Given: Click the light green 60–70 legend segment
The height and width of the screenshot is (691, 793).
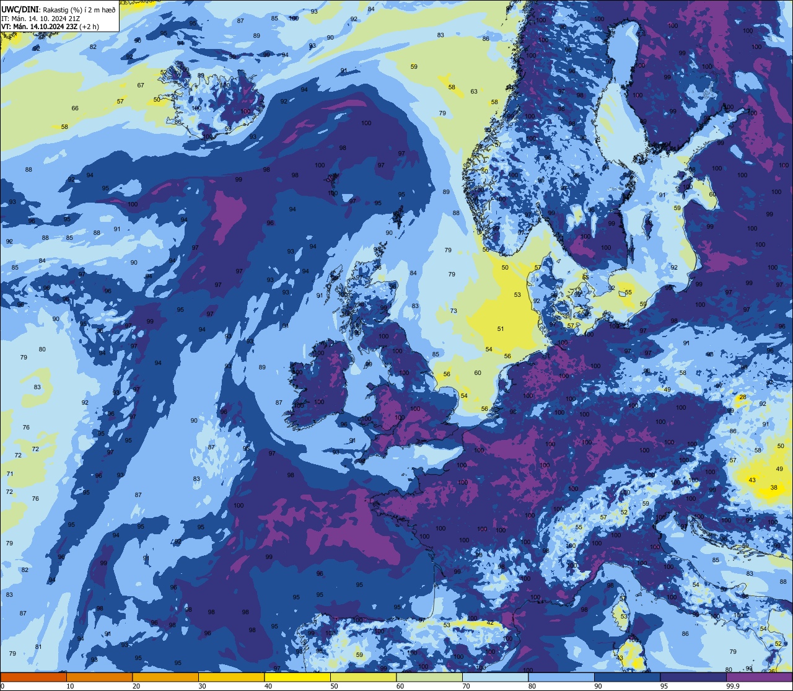Looking at the screenshot, I should [x=429, y=677].
